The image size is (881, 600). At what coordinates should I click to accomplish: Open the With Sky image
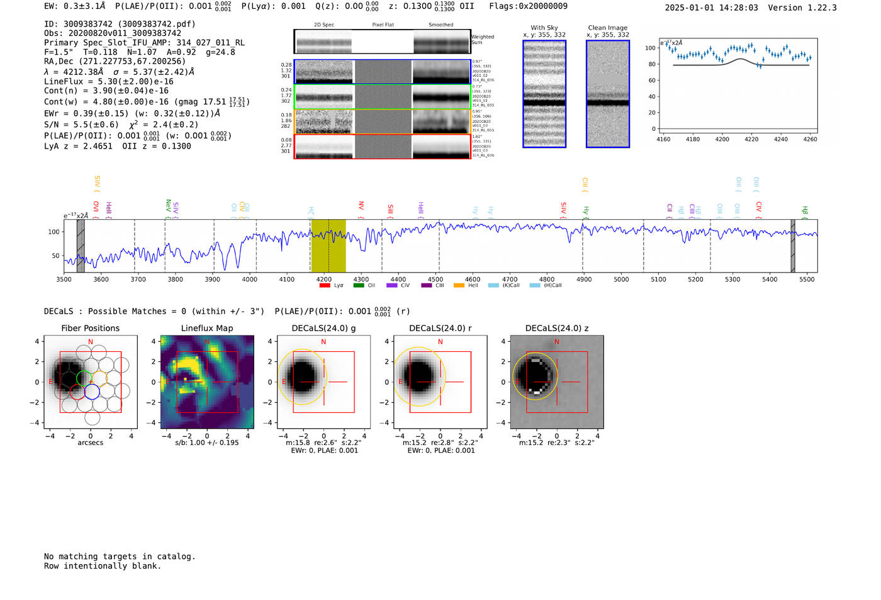click(x=544, y=94)
